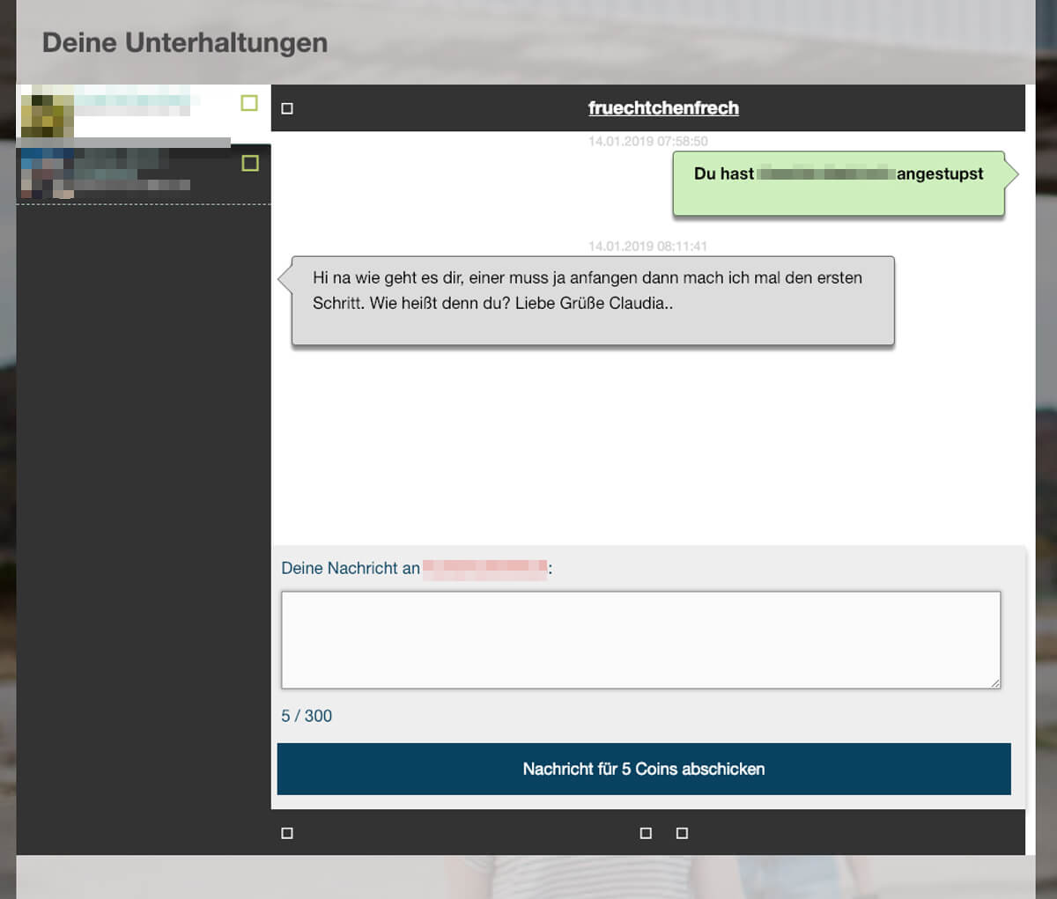Open the fruechtchenfrech profile link
This screenshot has width=1057, height=899.
point(663,108)
